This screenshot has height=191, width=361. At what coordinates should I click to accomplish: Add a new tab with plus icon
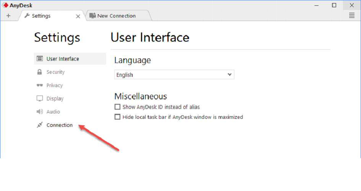coord(8,16)
